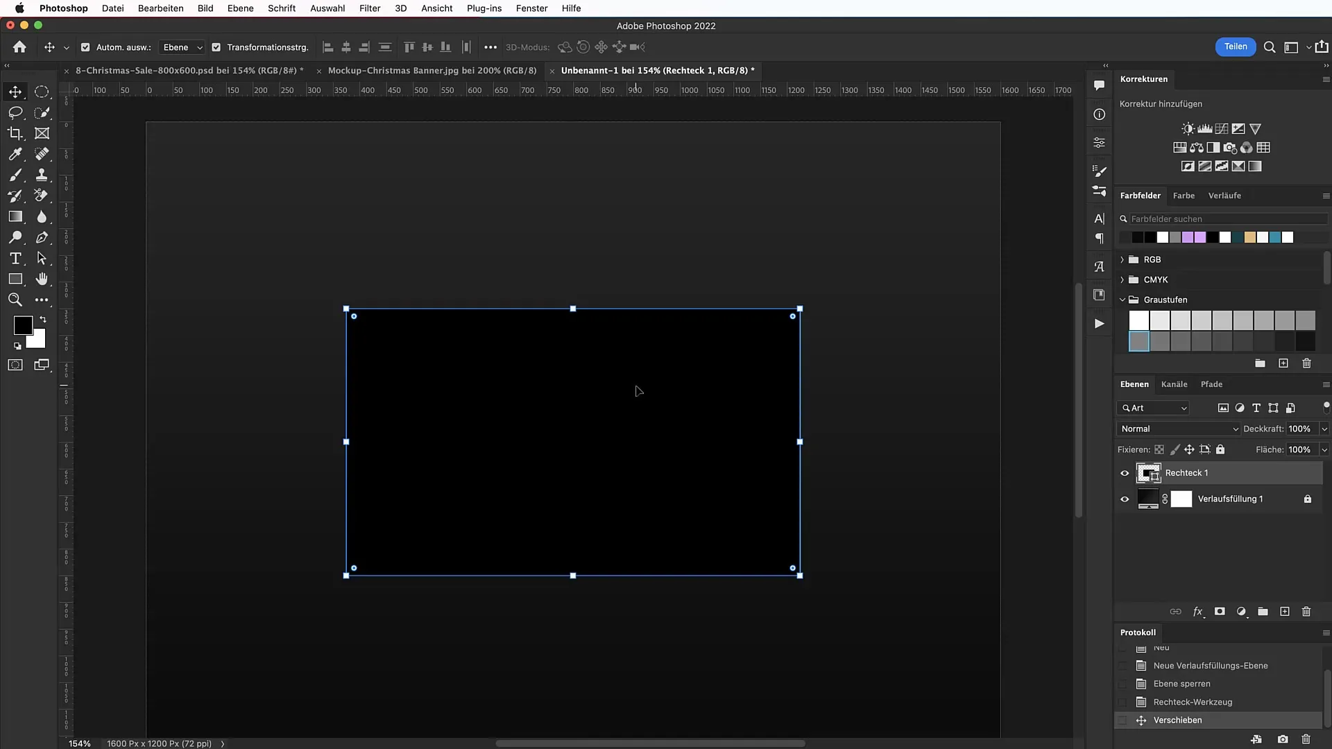Screen dimensions: 1332x749
Task: Toggle lock position
Action: coord(1189,449)
